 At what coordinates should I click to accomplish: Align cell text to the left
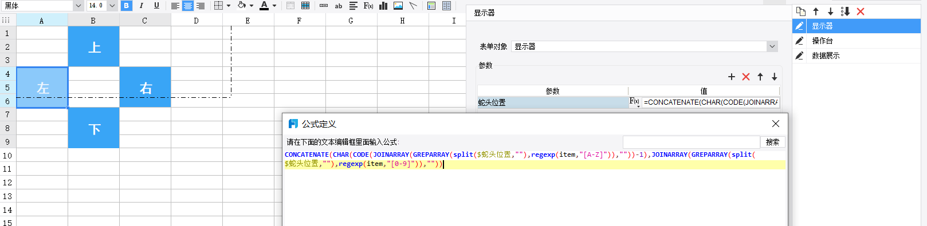point(175,6)
